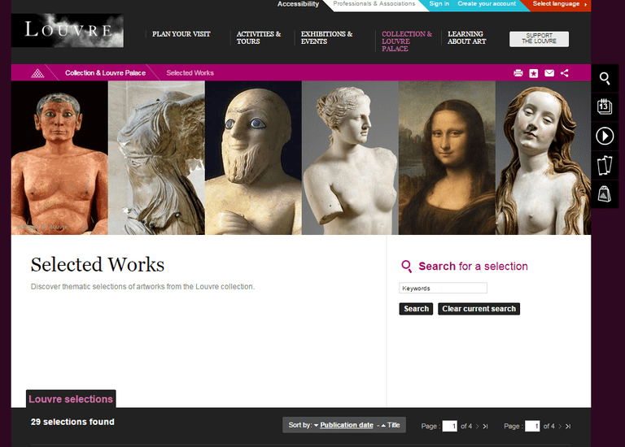
Task: Click the Winged Victory image
Action: pyautogui.click(x=156, y=158)
